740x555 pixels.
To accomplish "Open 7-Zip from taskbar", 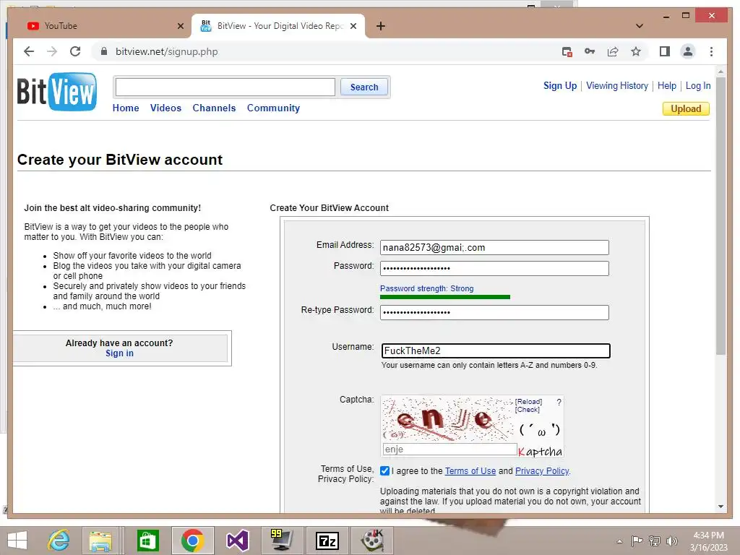I will [327, 541].
